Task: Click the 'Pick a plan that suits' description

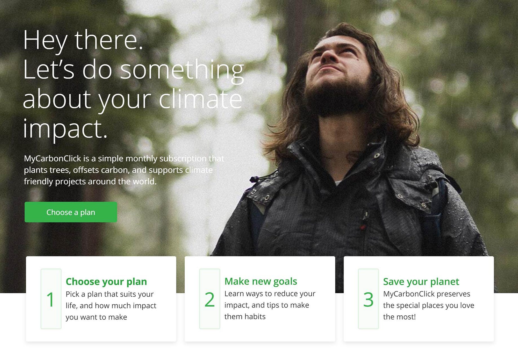Action: tap(111, 306)
